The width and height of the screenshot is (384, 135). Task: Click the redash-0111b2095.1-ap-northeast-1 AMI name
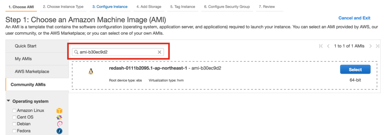148,68
